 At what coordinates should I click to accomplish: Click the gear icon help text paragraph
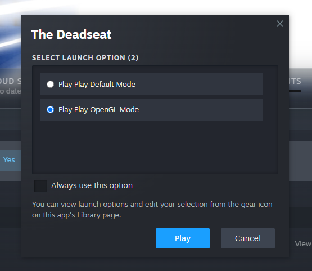point(152,210)
